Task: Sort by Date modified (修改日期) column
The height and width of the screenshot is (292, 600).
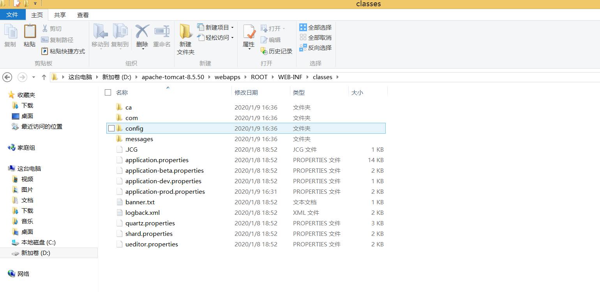Action: (246, 92)
